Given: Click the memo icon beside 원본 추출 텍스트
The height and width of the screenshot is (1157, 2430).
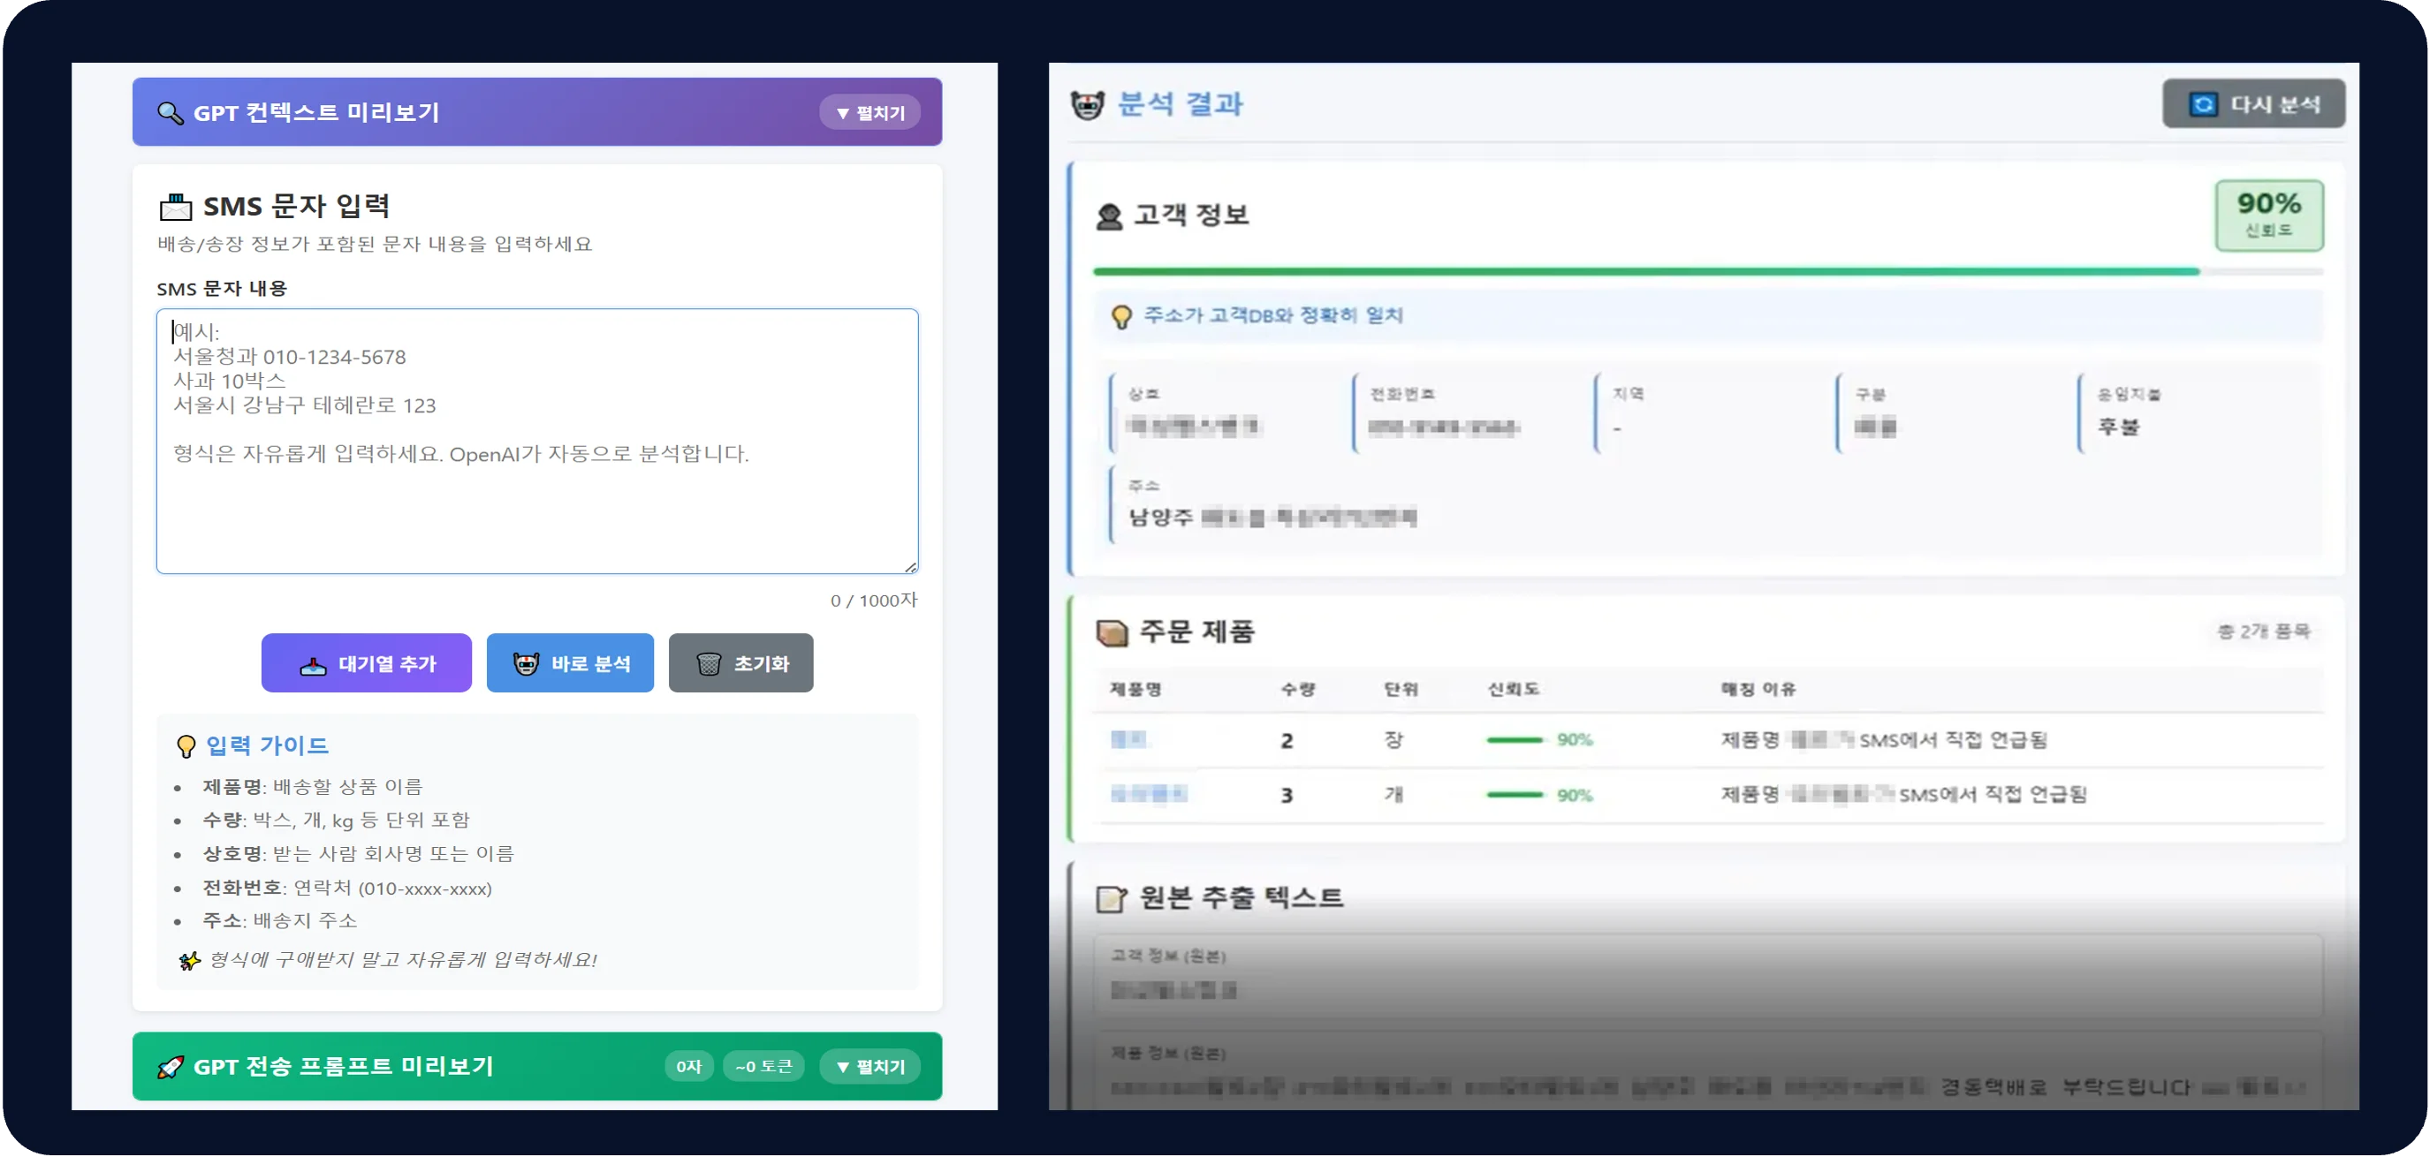Looking at the screenshot, I should (1112, 900).
